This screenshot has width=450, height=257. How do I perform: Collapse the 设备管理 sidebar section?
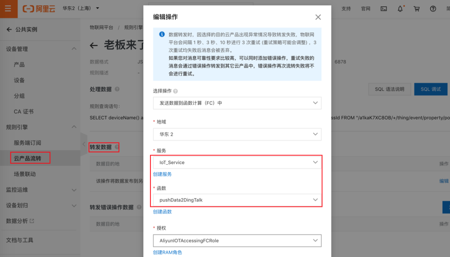[74, 49]
